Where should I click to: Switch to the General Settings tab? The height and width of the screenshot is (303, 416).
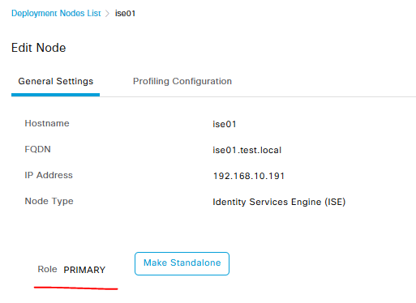56,81
